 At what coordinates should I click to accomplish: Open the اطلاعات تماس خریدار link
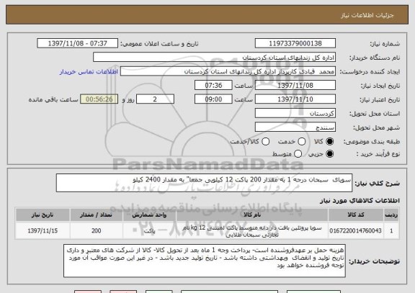(x=89, y=72)
